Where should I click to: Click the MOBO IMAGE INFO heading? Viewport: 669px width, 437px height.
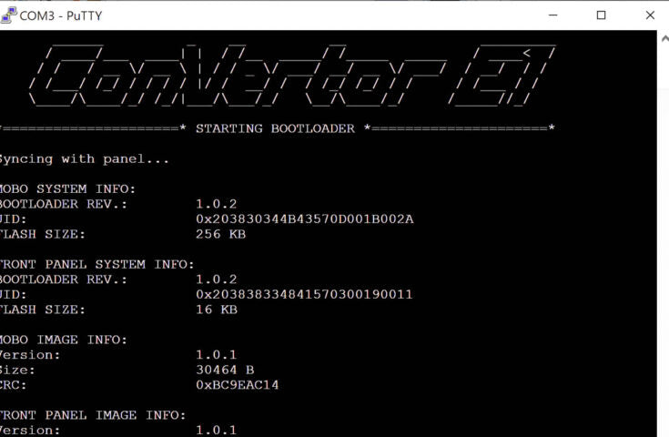coord(63,340)
